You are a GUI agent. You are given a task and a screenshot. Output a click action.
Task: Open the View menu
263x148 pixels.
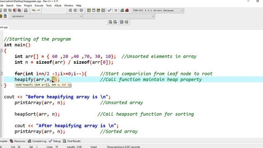tap(19, 5)
